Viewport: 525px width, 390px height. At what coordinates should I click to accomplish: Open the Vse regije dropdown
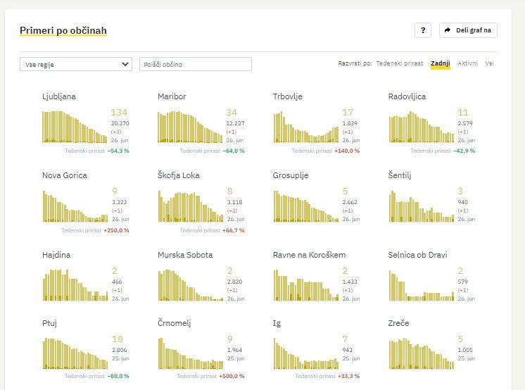pyautogui.click(x=75, y=64)
